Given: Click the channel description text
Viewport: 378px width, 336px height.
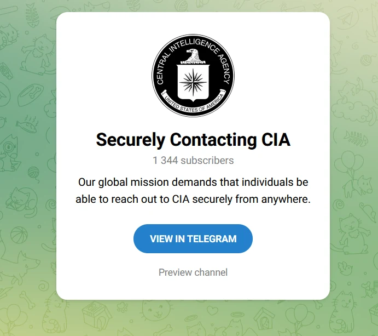Looking at the screenshot, I should tap(193, 191).
